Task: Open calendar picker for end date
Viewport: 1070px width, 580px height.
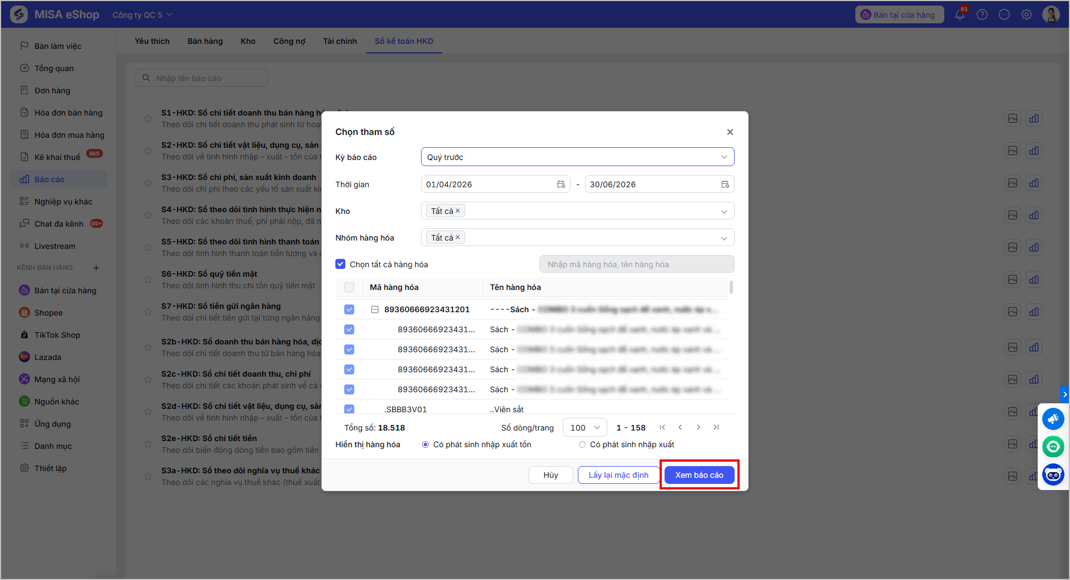Action: click(725, 184)
